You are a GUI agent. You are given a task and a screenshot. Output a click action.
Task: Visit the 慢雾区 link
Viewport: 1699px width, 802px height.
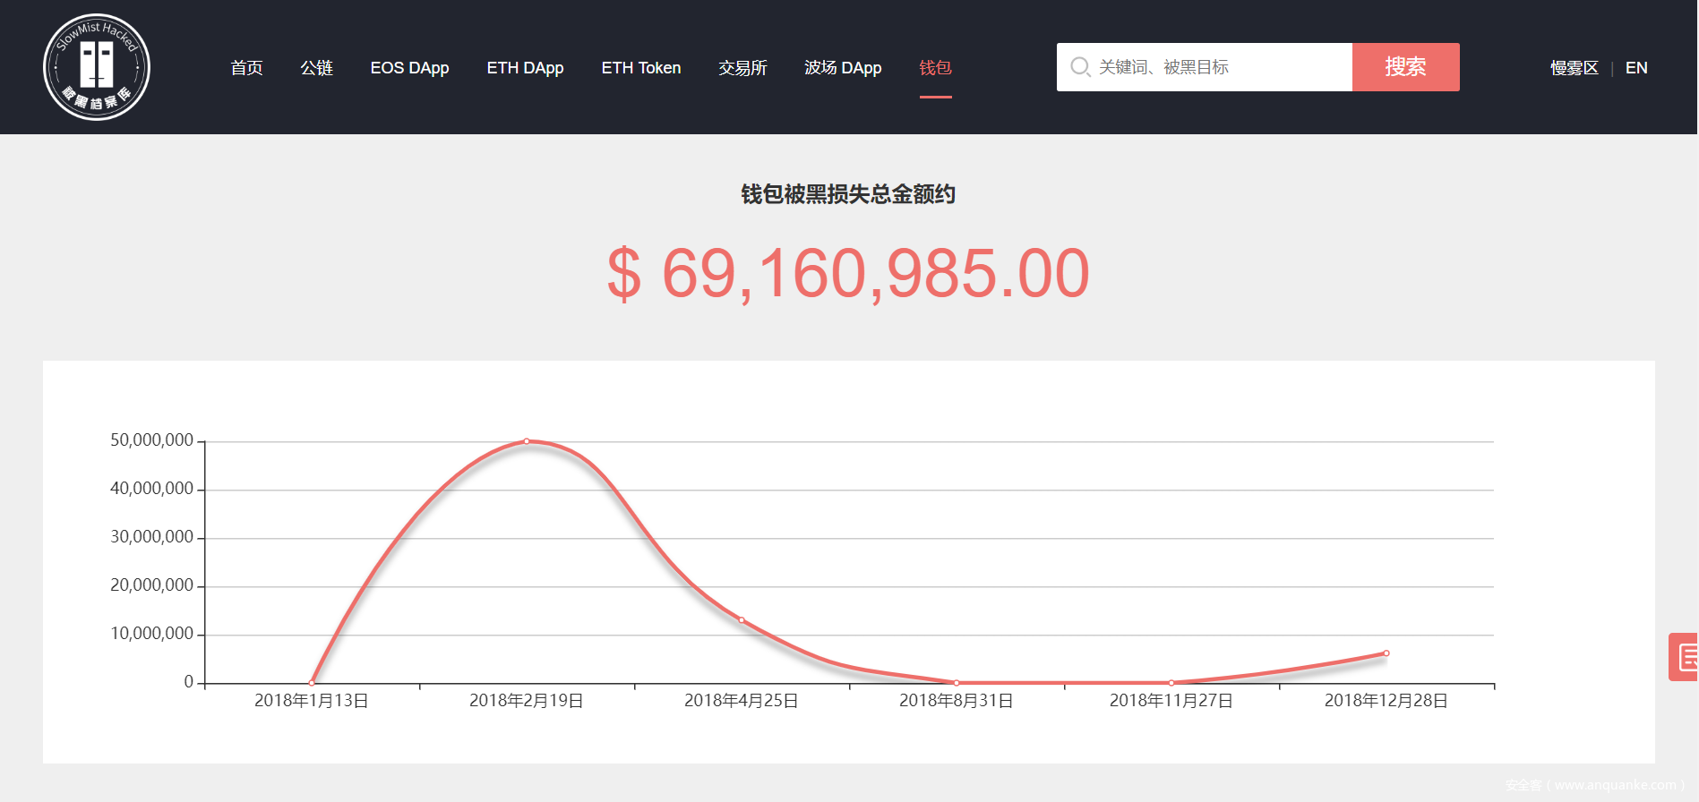[1574, 68]
